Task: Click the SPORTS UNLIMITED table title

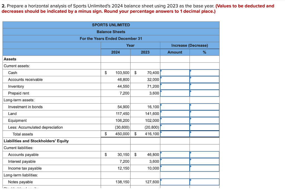Action: click(x=111, y=25)
